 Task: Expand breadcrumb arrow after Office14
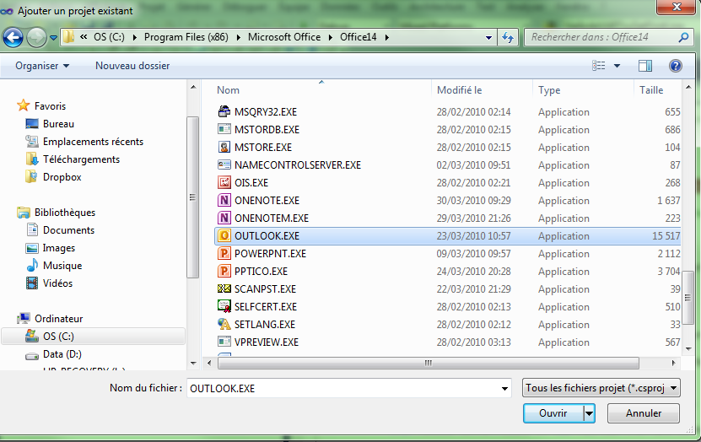click(386, 38)
